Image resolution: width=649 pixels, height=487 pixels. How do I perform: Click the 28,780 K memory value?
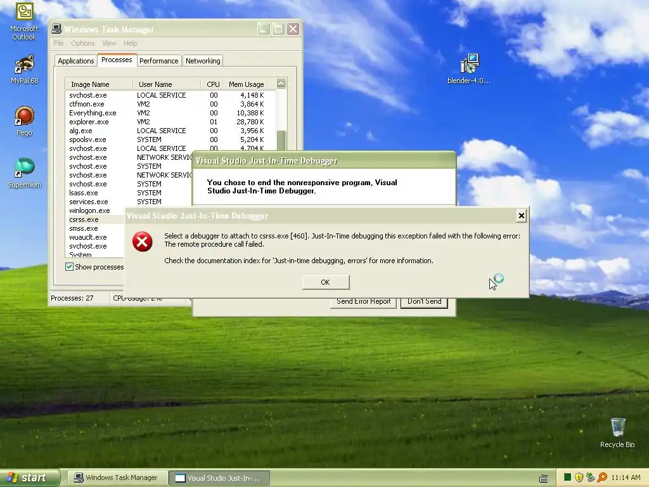(x=250, y=122)
